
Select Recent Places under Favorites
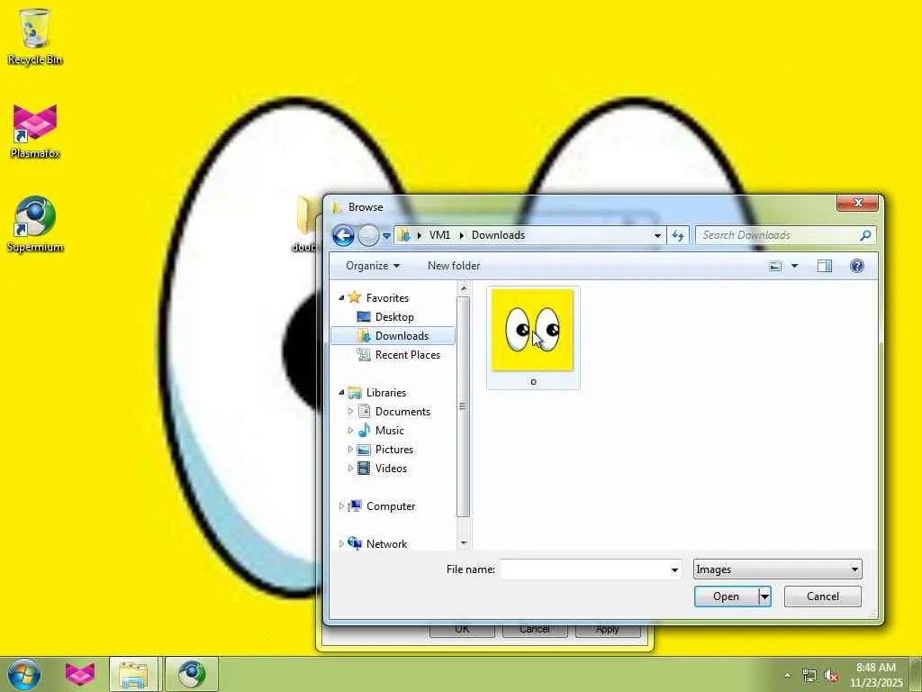click(x=408, y=355)
